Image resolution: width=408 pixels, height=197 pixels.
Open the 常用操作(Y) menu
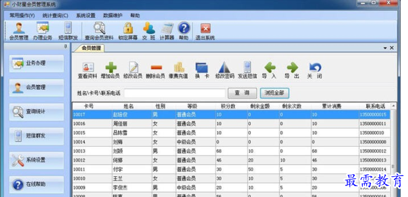coord(22,16)
